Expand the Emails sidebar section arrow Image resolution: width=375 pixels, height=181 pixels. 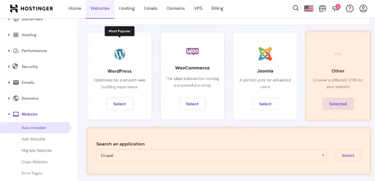(9, 82)
